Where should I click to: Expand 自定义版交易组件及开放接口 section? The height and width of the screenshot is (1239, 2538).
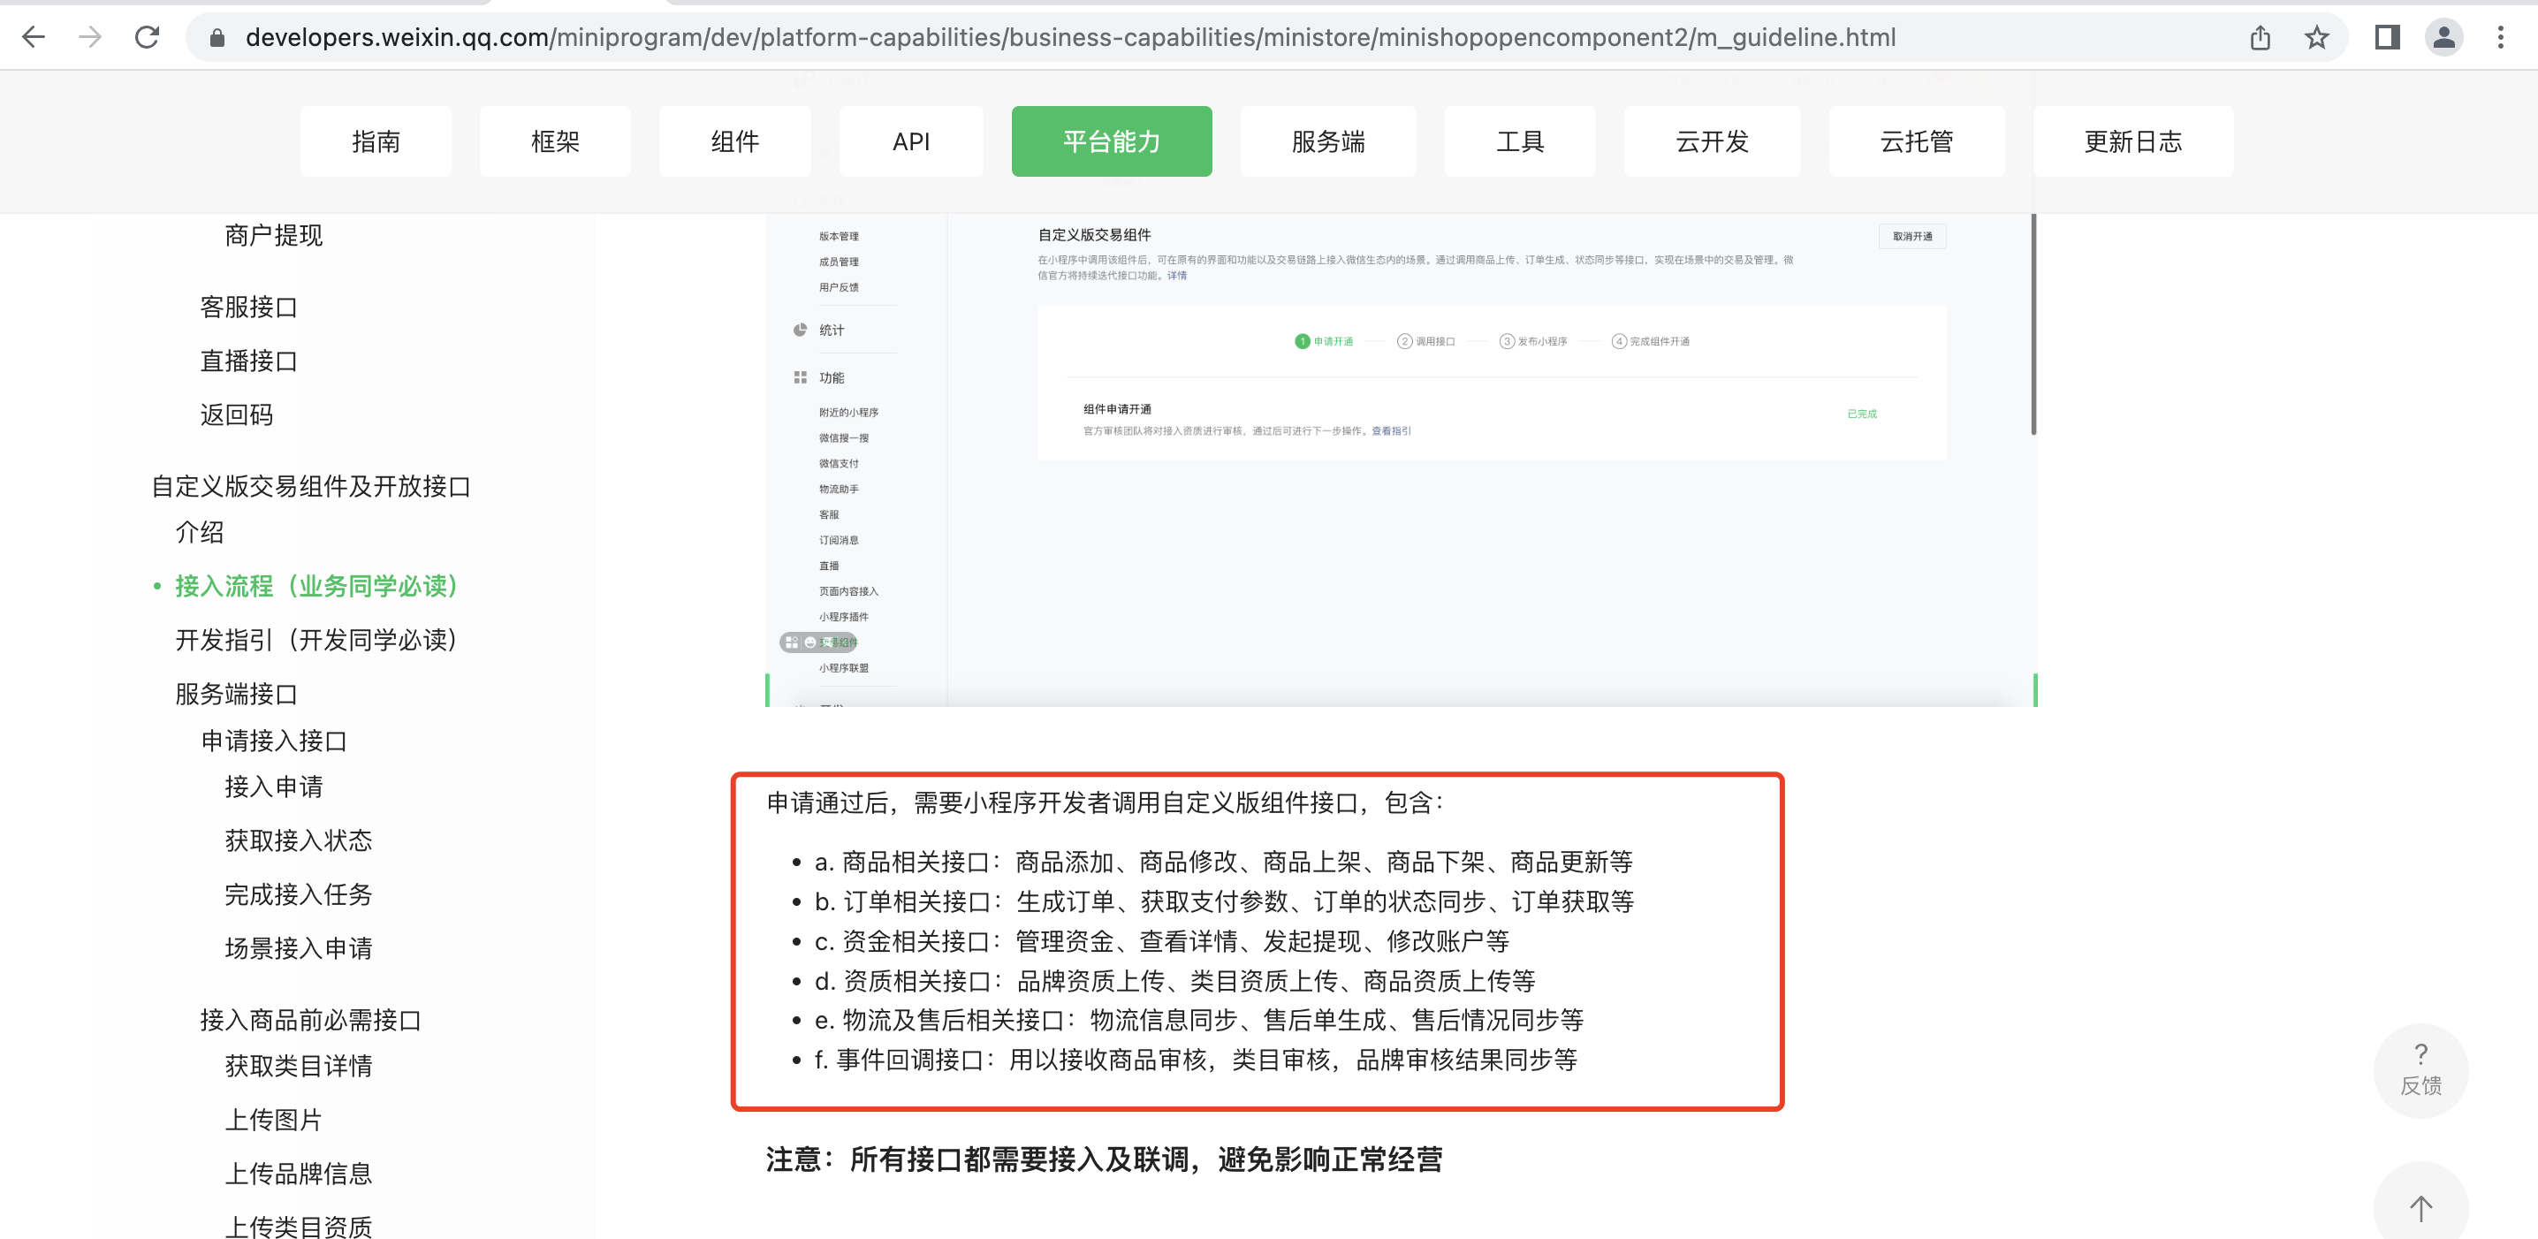(x=310, y=487)
